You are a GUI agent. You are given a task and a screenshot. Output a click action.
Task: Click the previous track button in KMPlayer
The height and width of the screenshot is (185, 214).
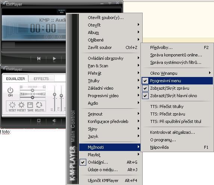click(39, 59)
